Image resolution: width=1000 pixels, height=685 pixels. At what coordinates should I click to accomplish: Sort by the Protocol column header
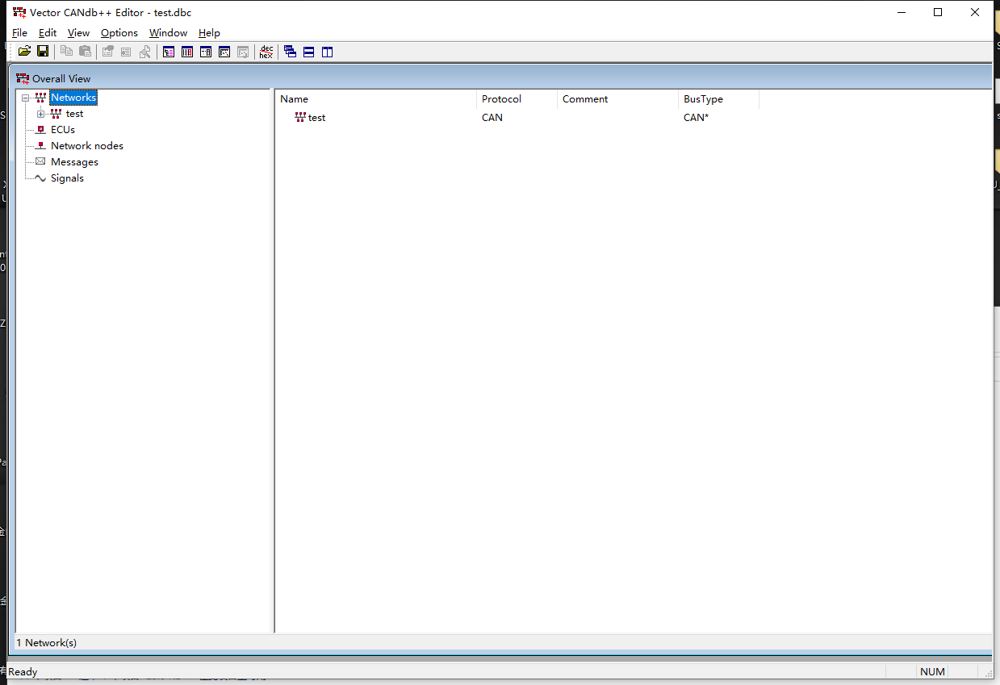coord(517,99)
